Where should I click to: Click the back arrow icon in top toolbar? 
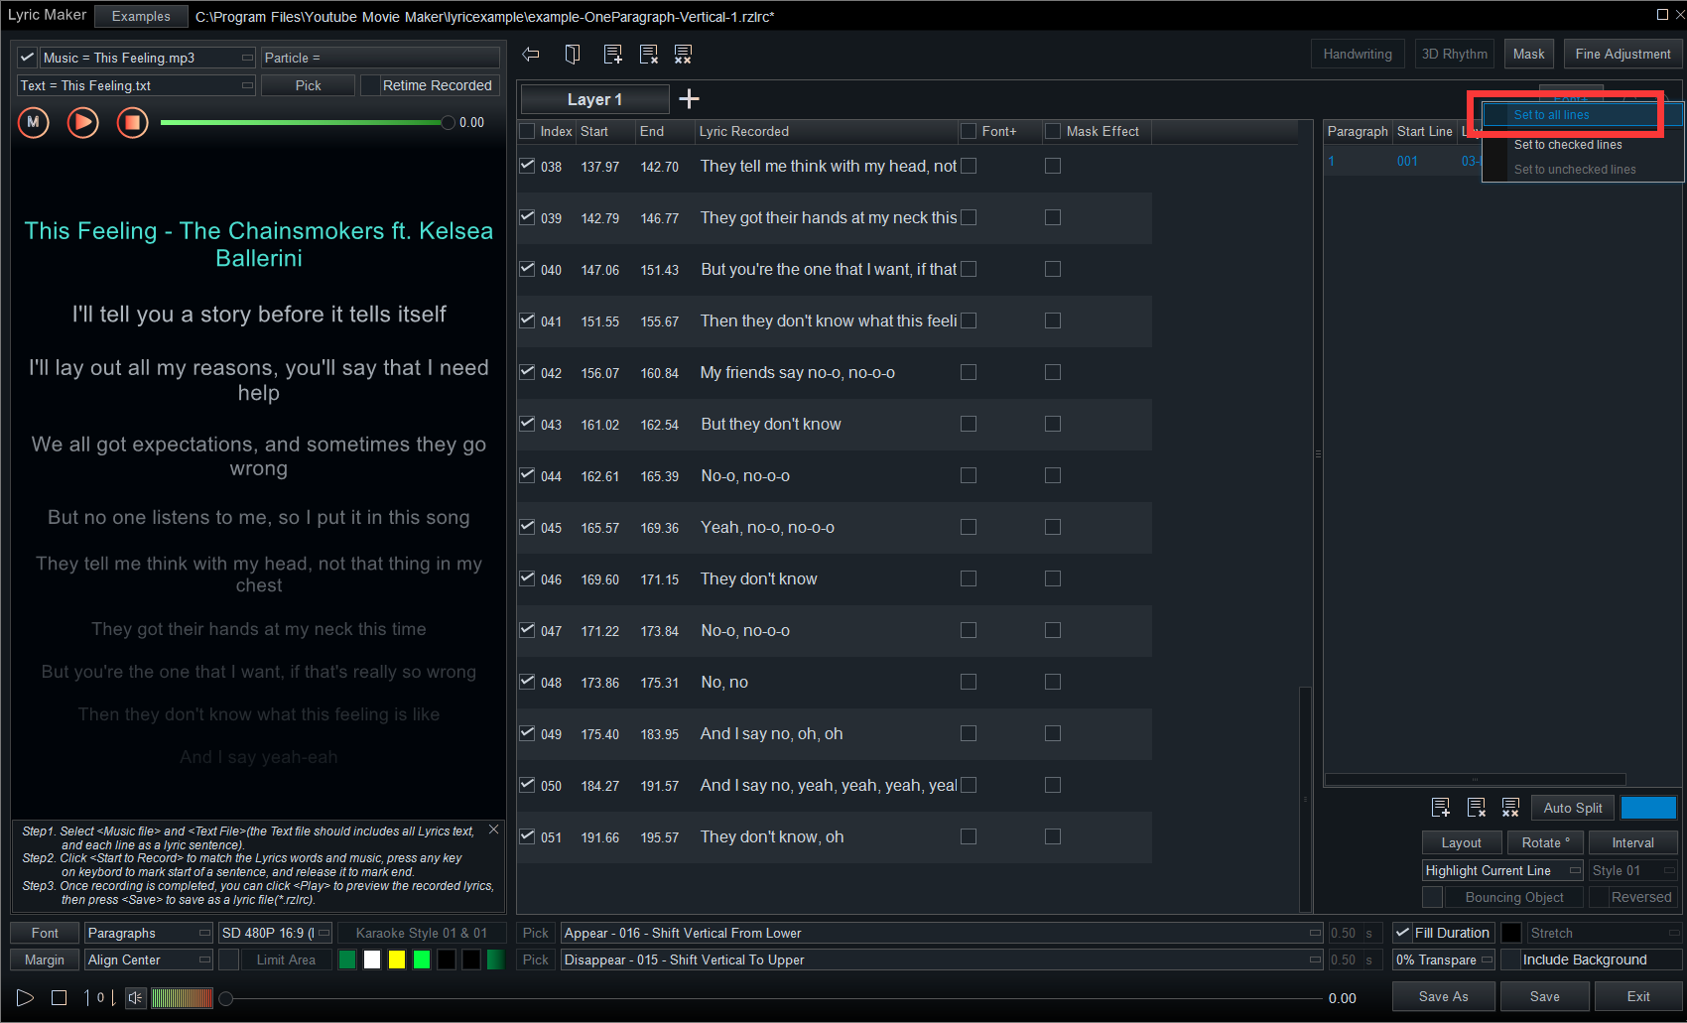pyautogui.click(x=531, y=55)
